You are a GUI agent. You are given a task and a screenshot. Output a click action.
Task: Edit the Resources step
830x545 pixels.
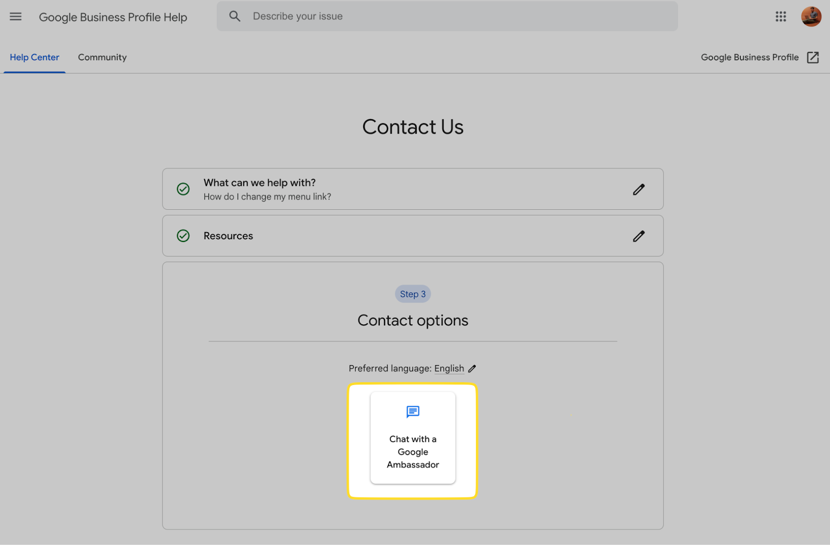639,236
